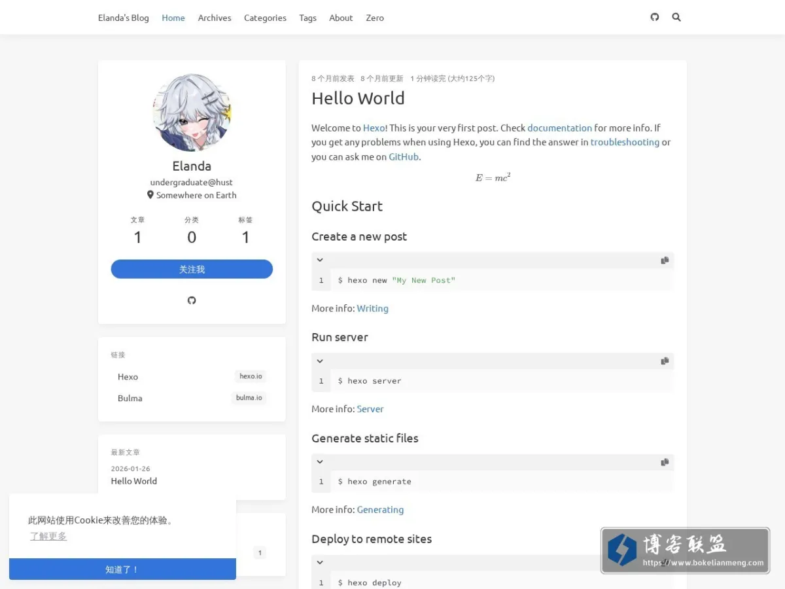
Task: Open the documentation link
Action: coord(559,128)
